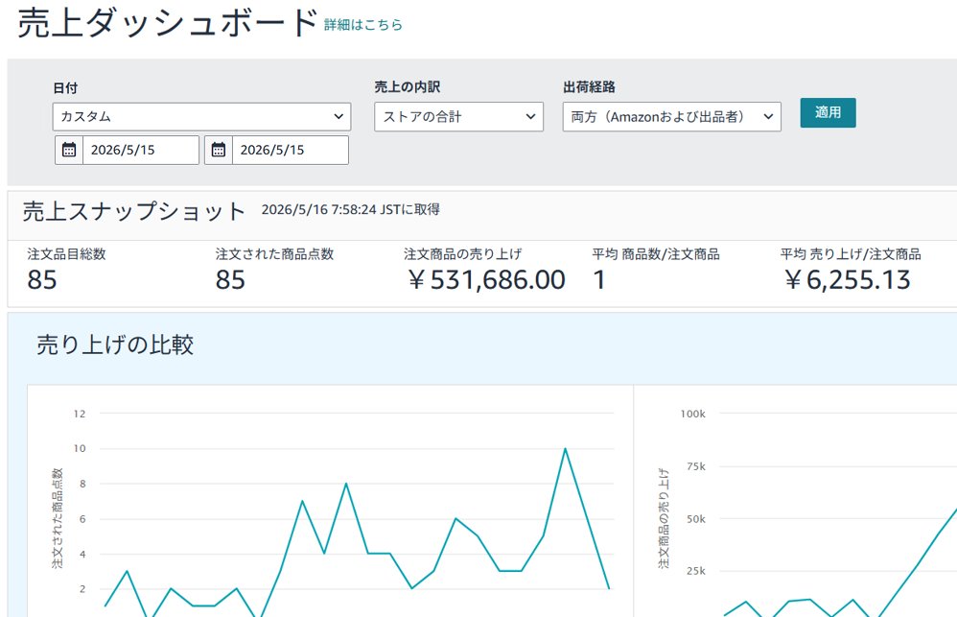Click the 出荷経路 field label
This screenshot has width=957, height=617.
click(589, 86)
